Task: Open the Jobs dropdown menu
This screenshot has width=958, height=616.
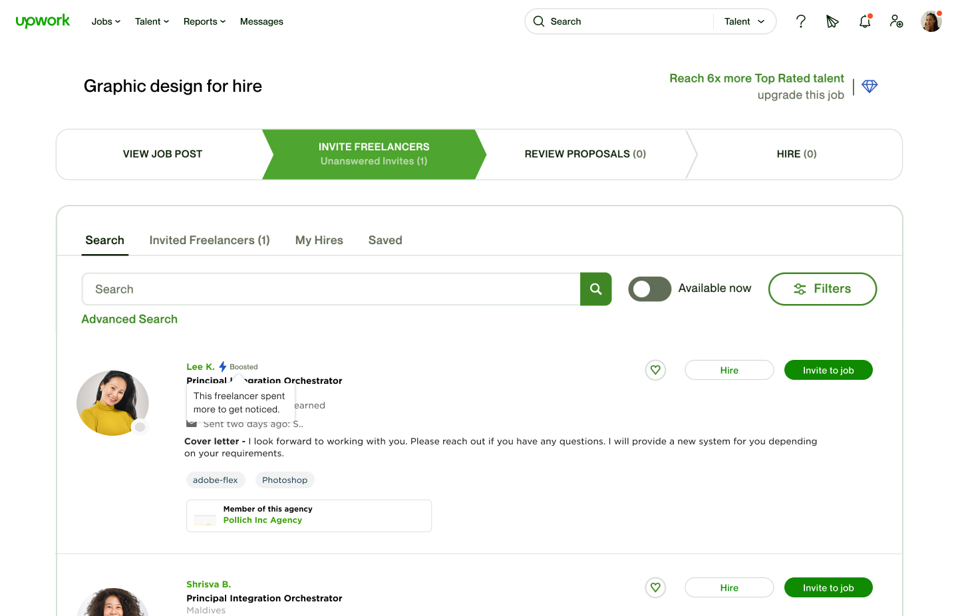Action: click(x=105, y=21)
